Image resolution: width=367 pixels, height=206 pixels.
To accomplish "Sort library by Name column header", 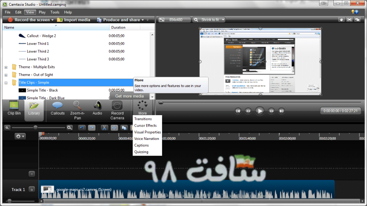I will point(56,27).
